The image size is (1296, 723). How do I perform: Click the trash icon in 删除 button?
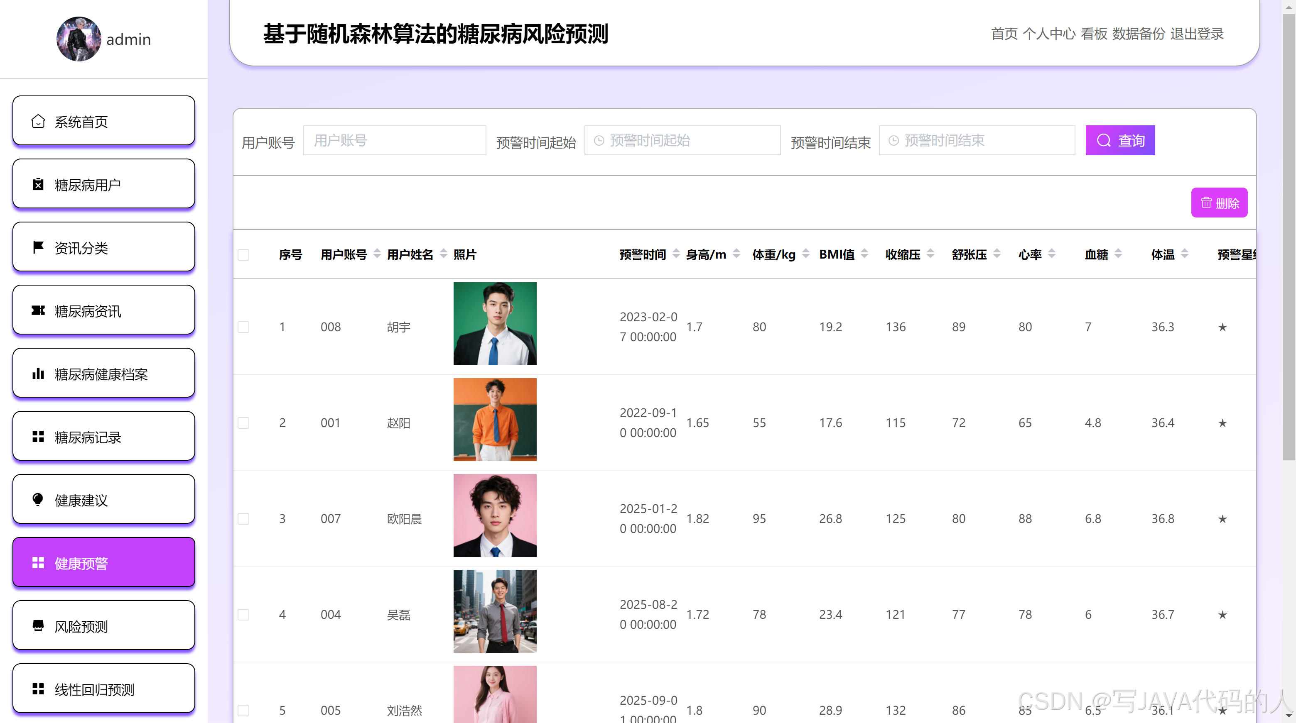1206,203
